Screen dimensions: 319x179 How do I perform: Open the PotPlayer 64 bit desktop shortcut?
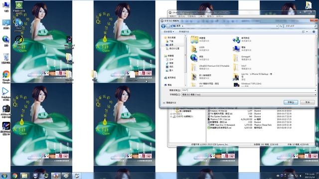pos(6,94)
